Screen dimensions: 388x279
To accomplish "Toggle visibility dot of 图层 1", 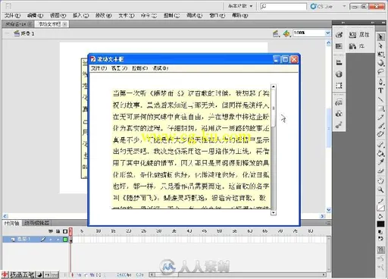I will tap(51, 239).
